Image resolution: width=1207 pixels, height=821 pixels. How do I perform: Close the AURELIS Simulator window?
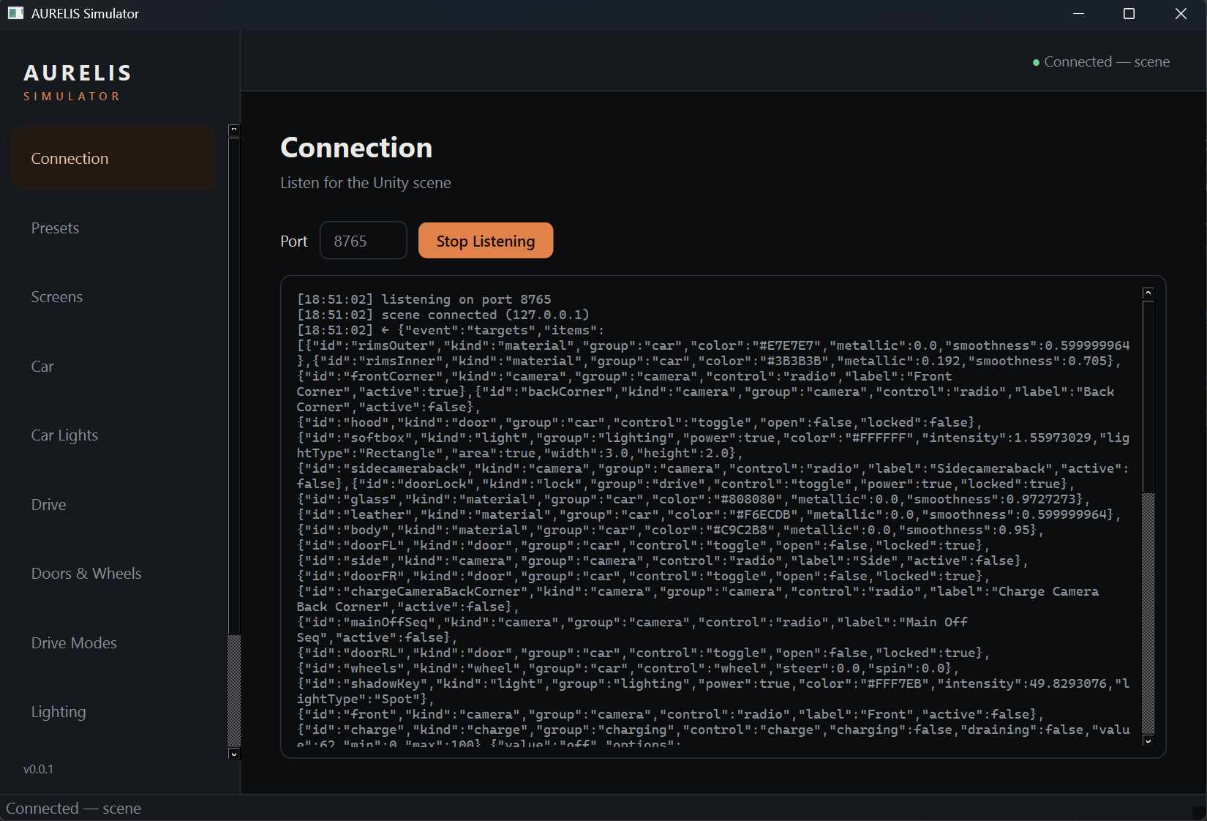point(1181,14)
